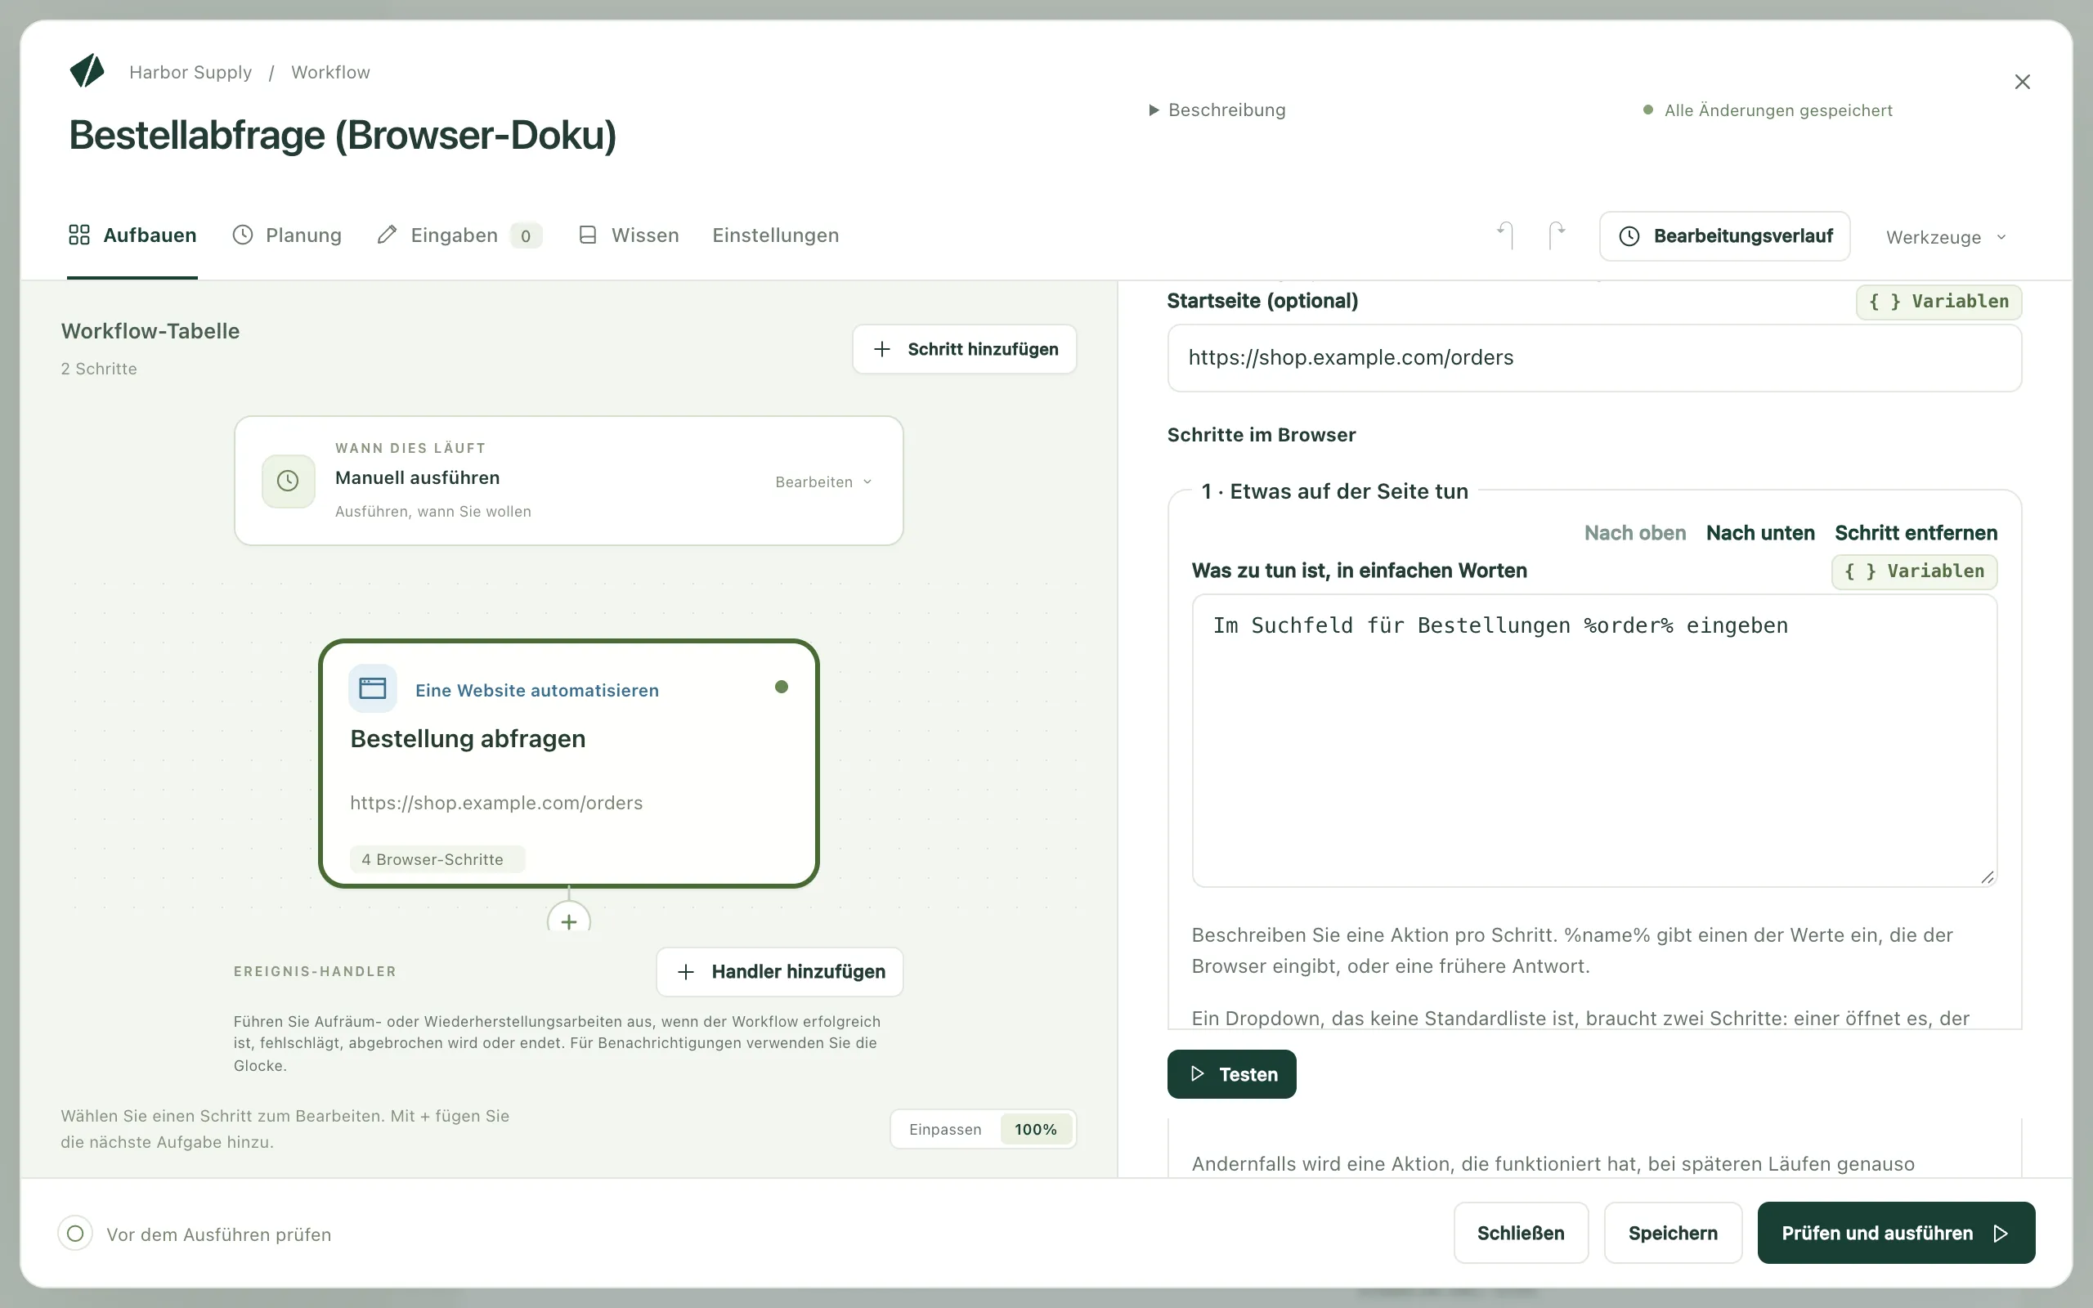2093x1308 pixels.
Task: Click Schritt hinzufügen button
Action: coord(965,350)
